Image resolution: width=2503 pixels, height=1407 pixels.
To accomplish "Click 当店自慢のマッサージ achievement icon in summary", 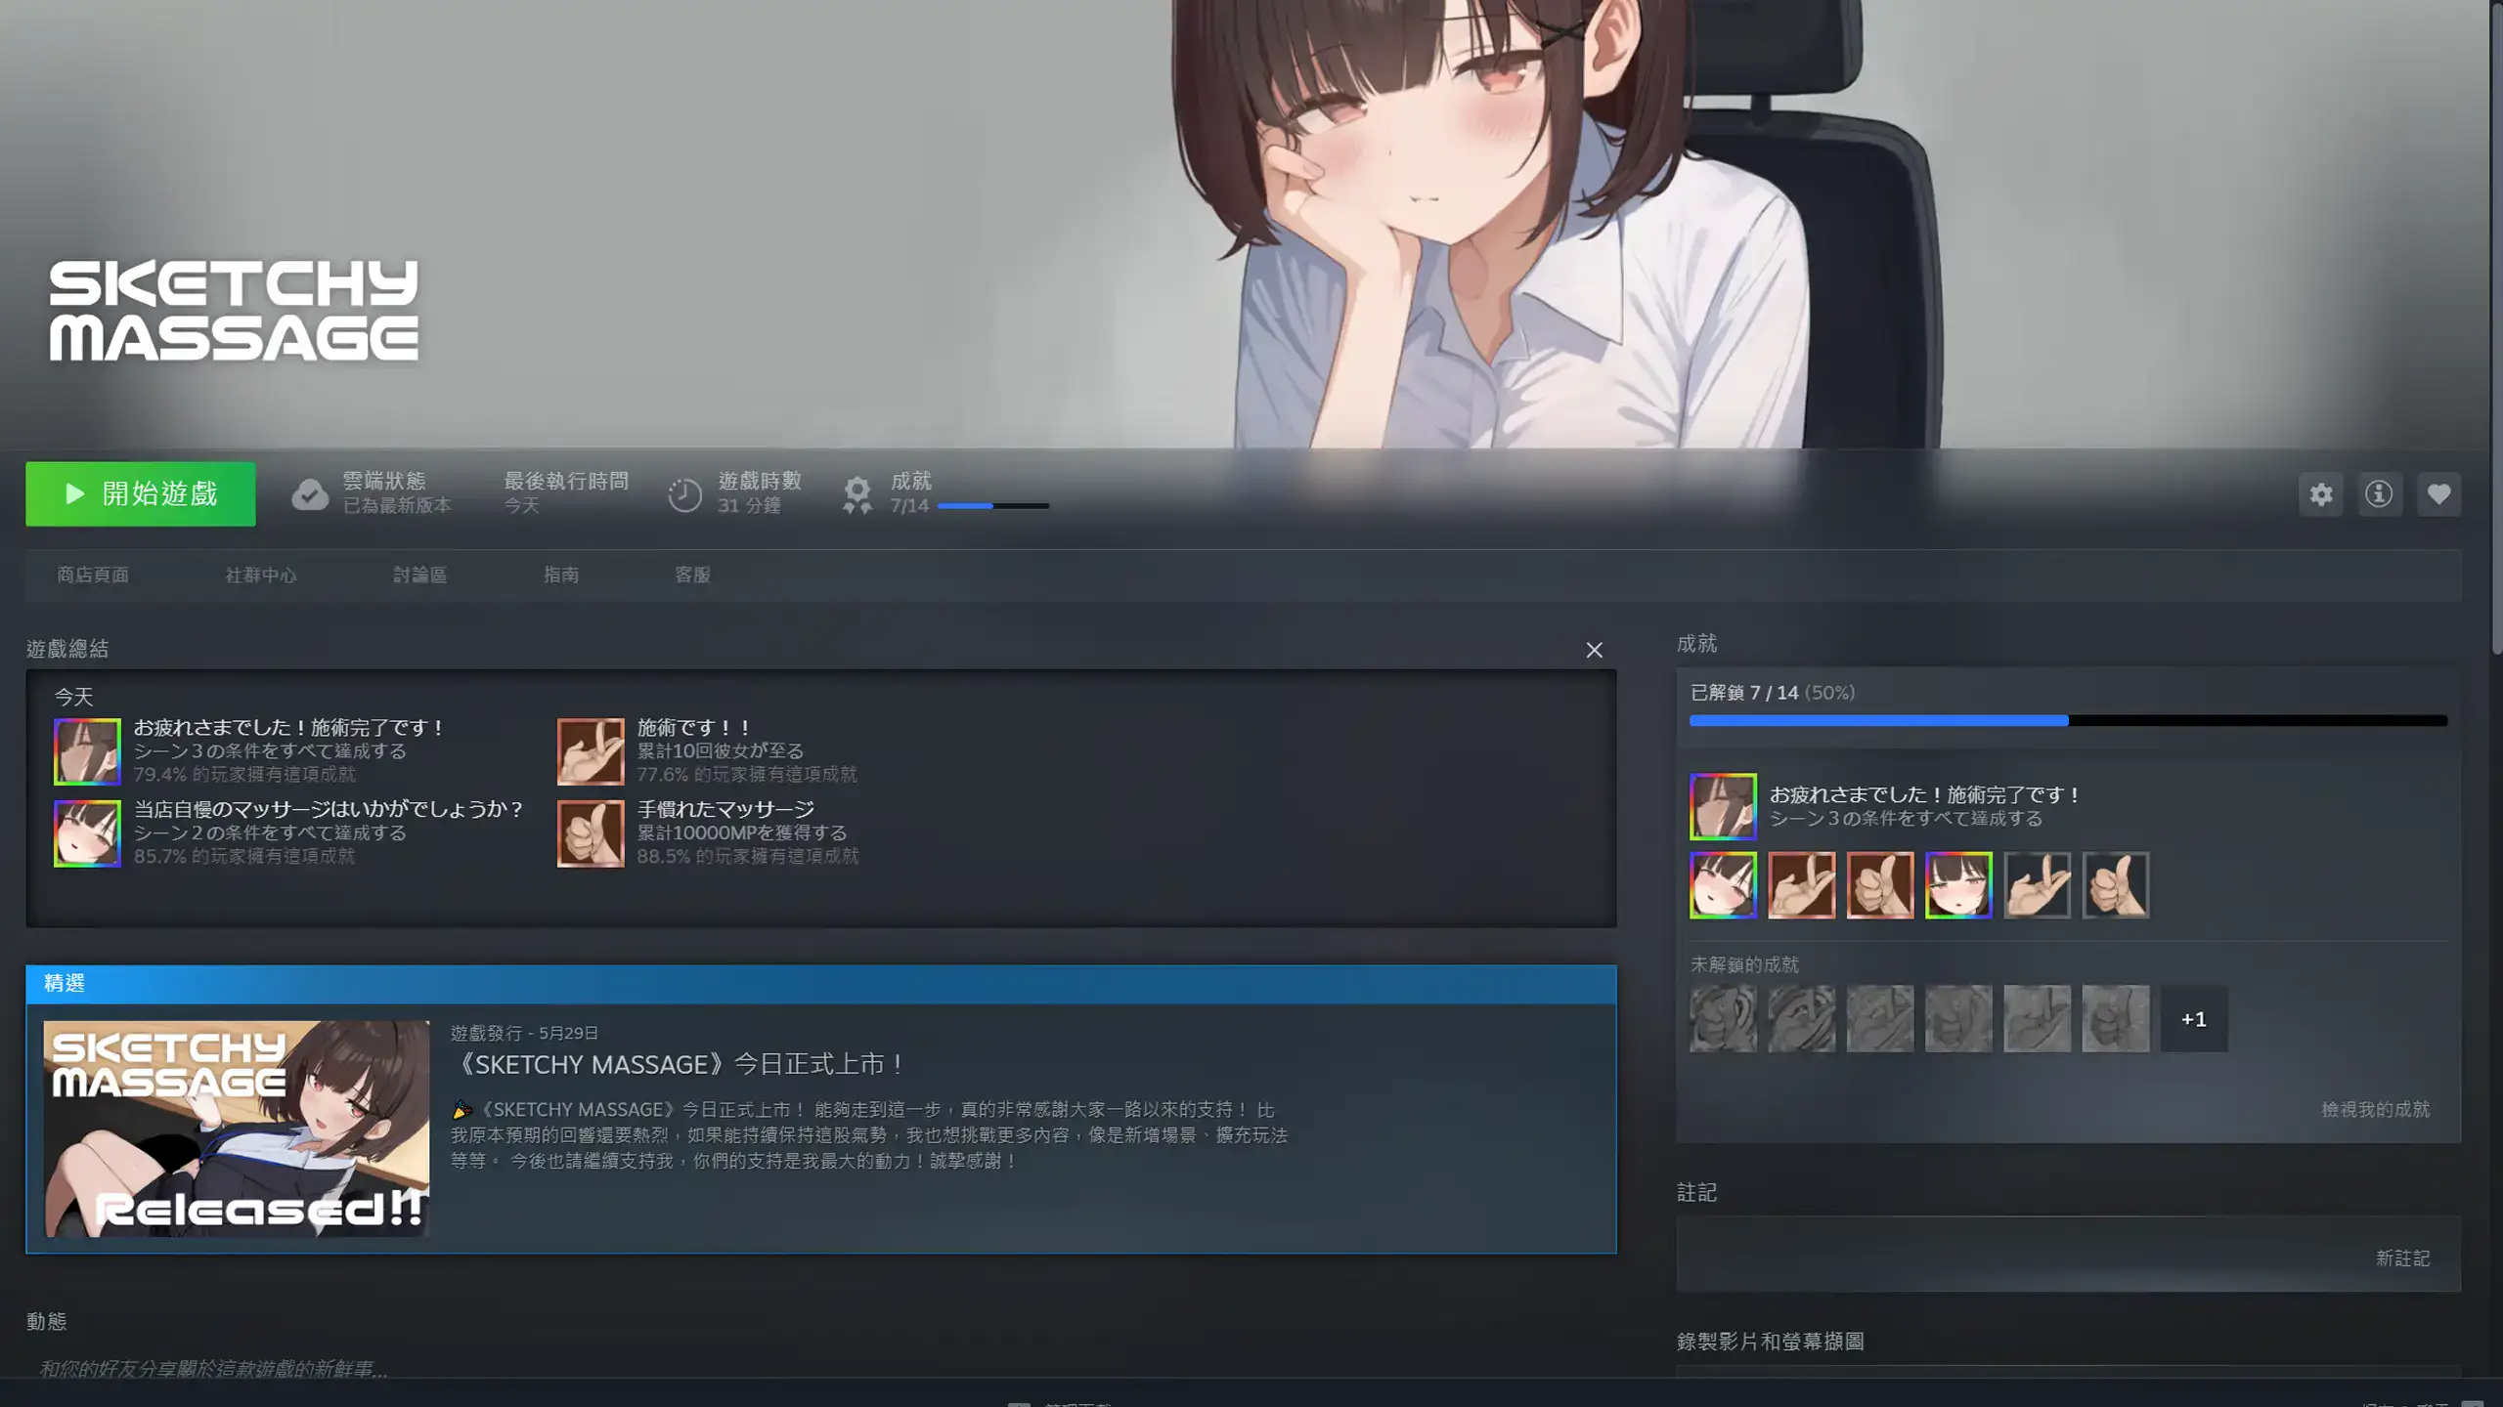I will [87, 833].
